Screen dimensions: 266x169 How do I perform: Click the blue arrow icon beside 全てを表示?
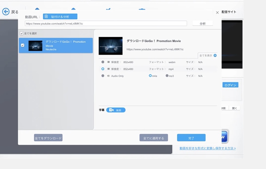[215, 55]
